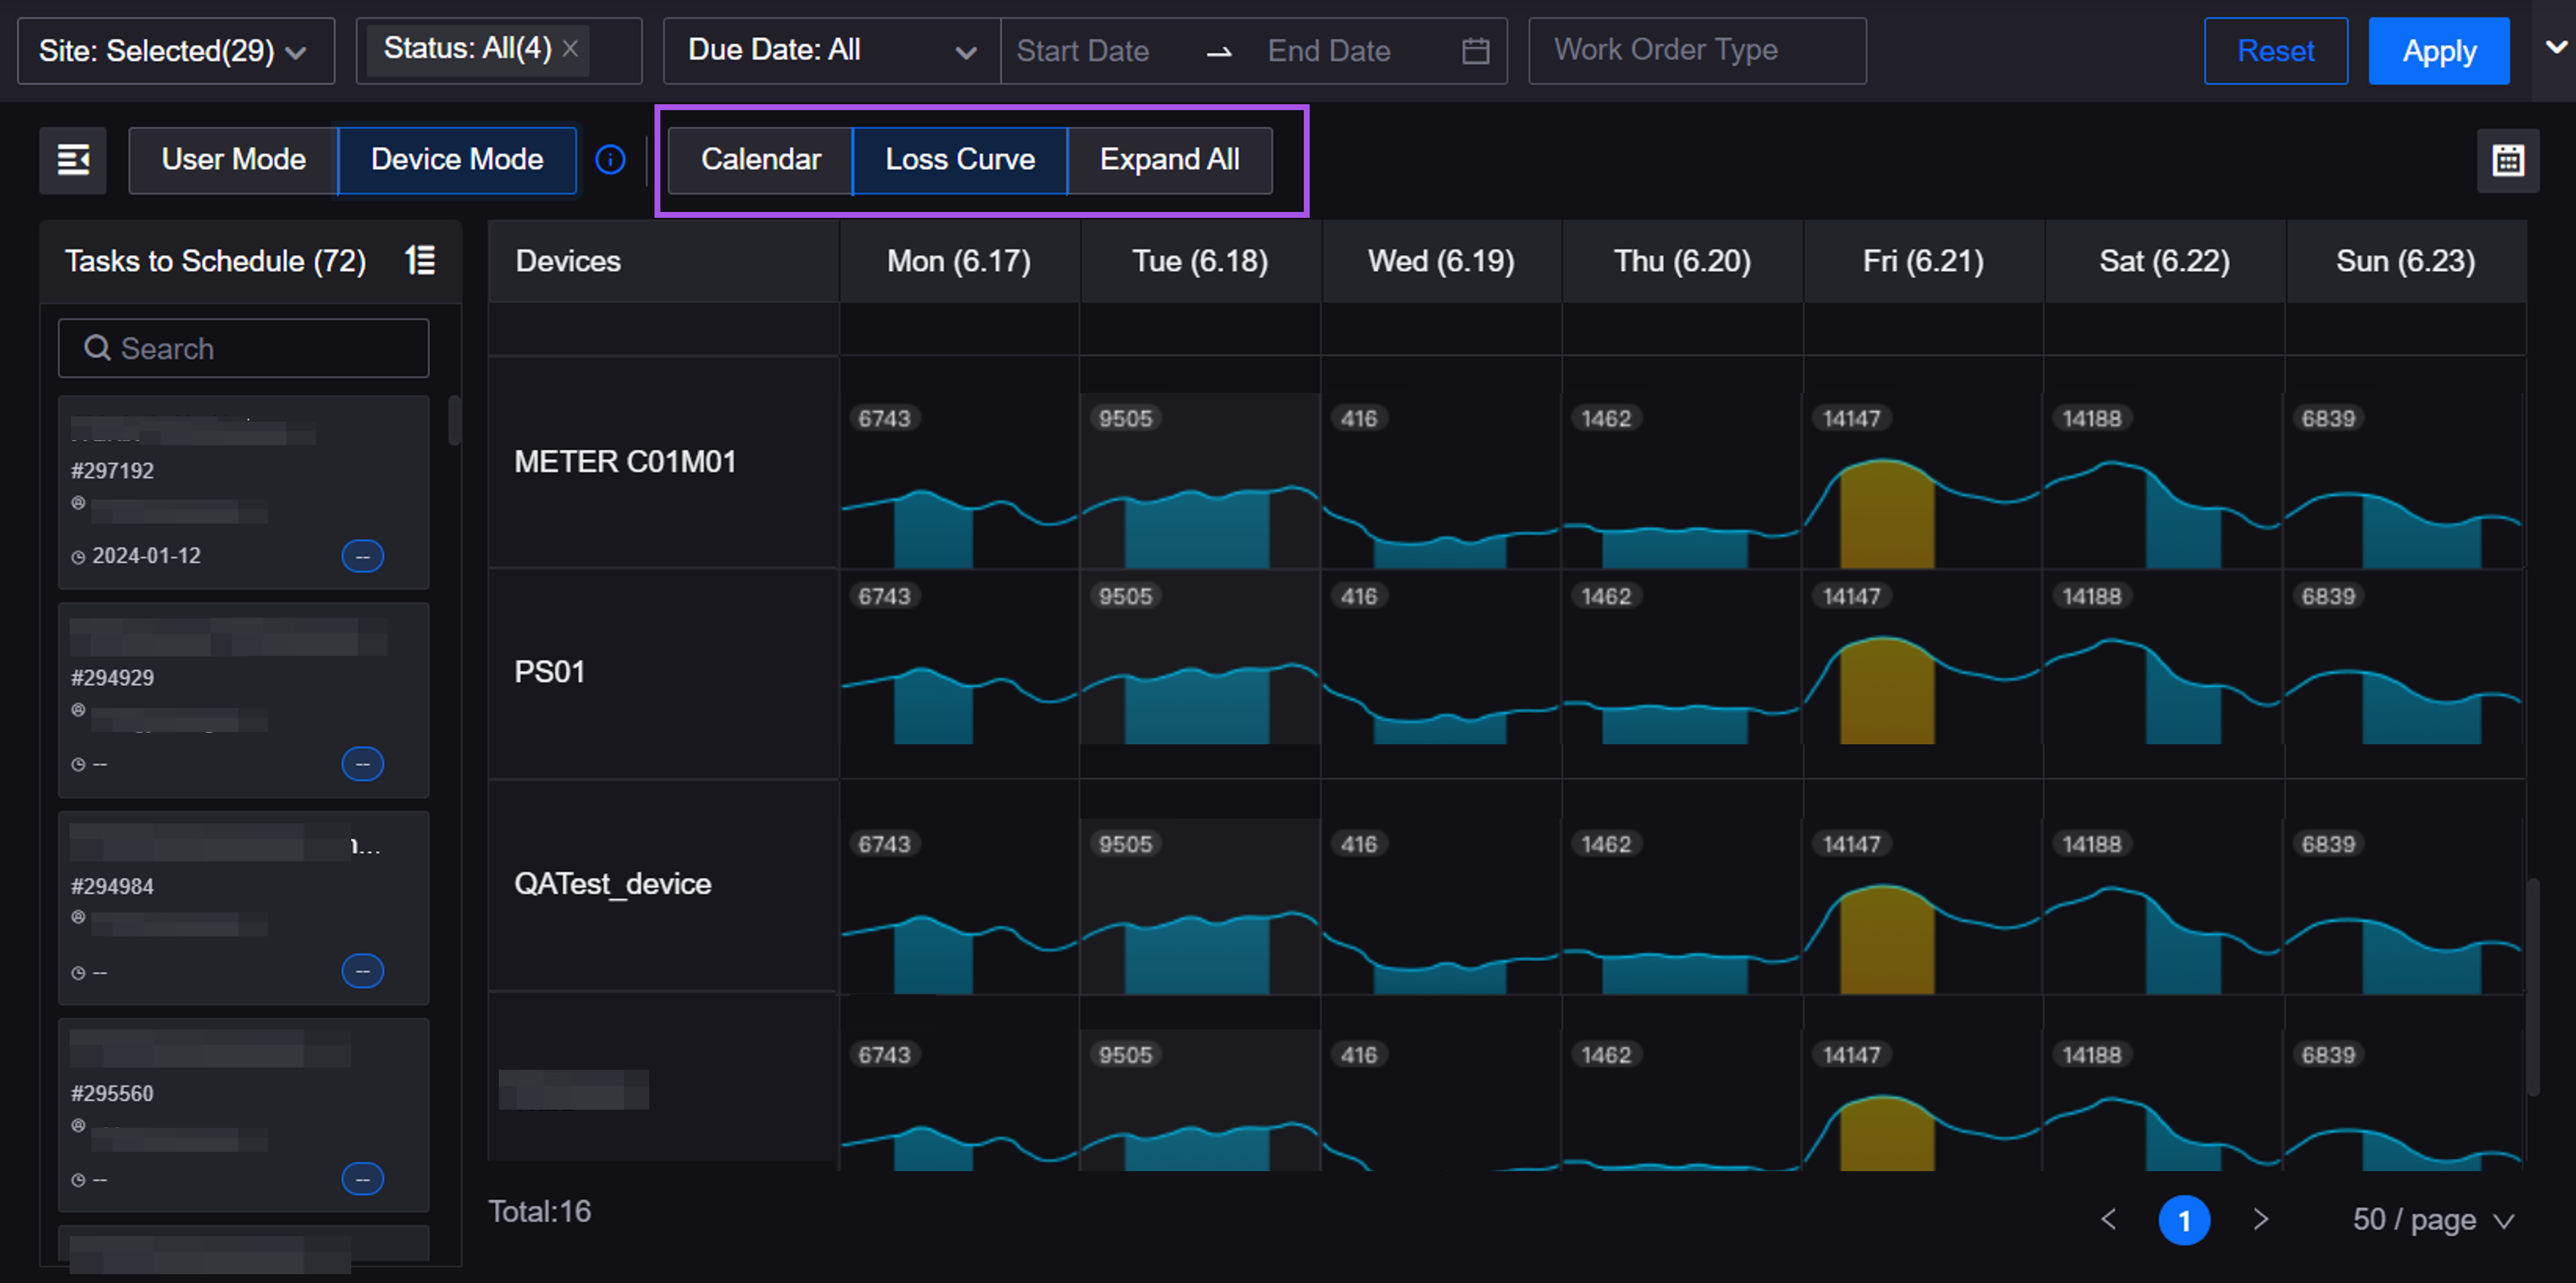Toggle the Loss Curve view

coord(959,160)
